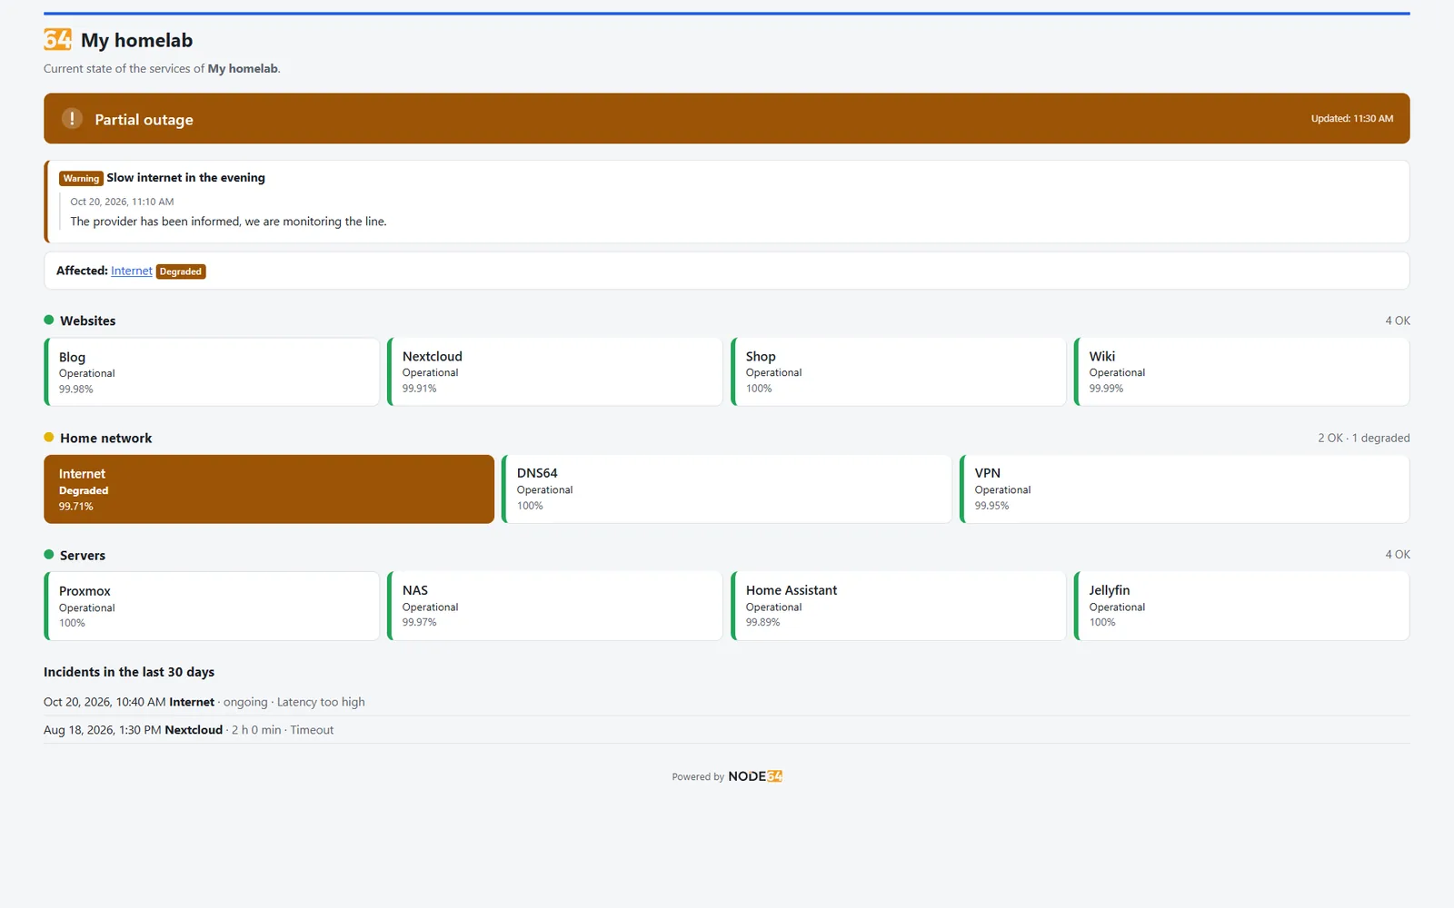Click the Warning badge on the incident
The height and width of the screenshot is (908, 1454).
(81, 178)
